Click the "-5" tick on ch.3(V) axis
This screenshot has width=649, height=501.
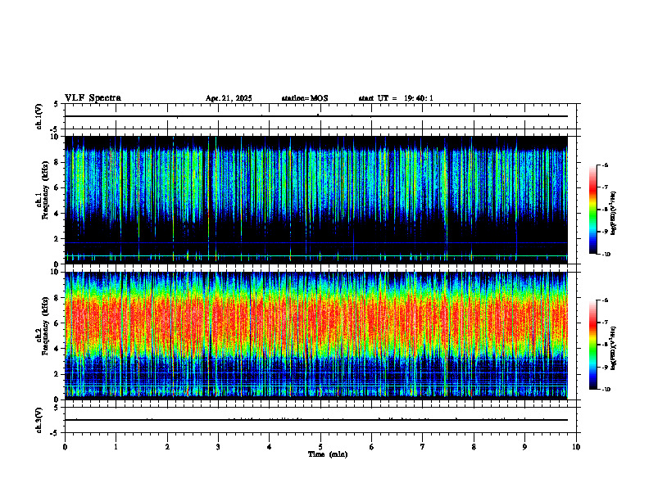pyautogui.click(x=54, y=433)
